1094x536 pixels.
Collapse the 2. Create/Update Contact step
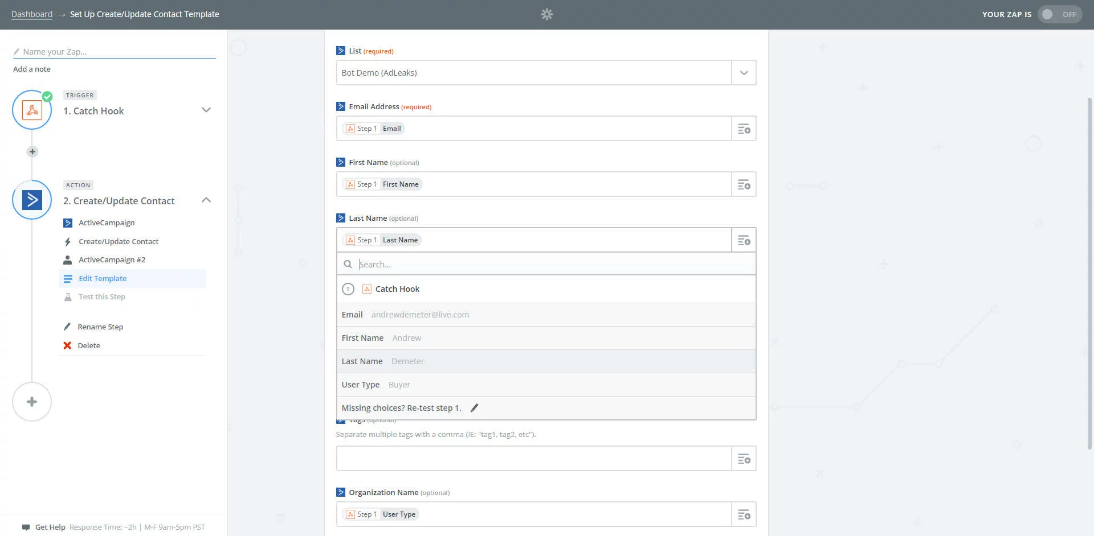[x=206, y=200]
